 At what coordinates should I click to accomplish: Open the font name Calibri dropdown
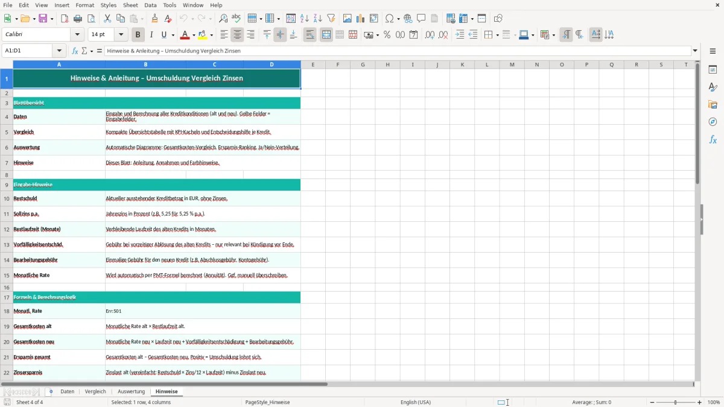(77, 34)
